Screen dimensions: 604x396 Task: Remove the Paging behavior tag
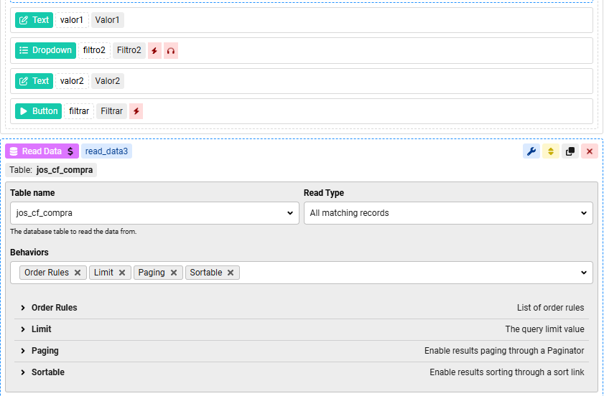(x=174, y=273)
